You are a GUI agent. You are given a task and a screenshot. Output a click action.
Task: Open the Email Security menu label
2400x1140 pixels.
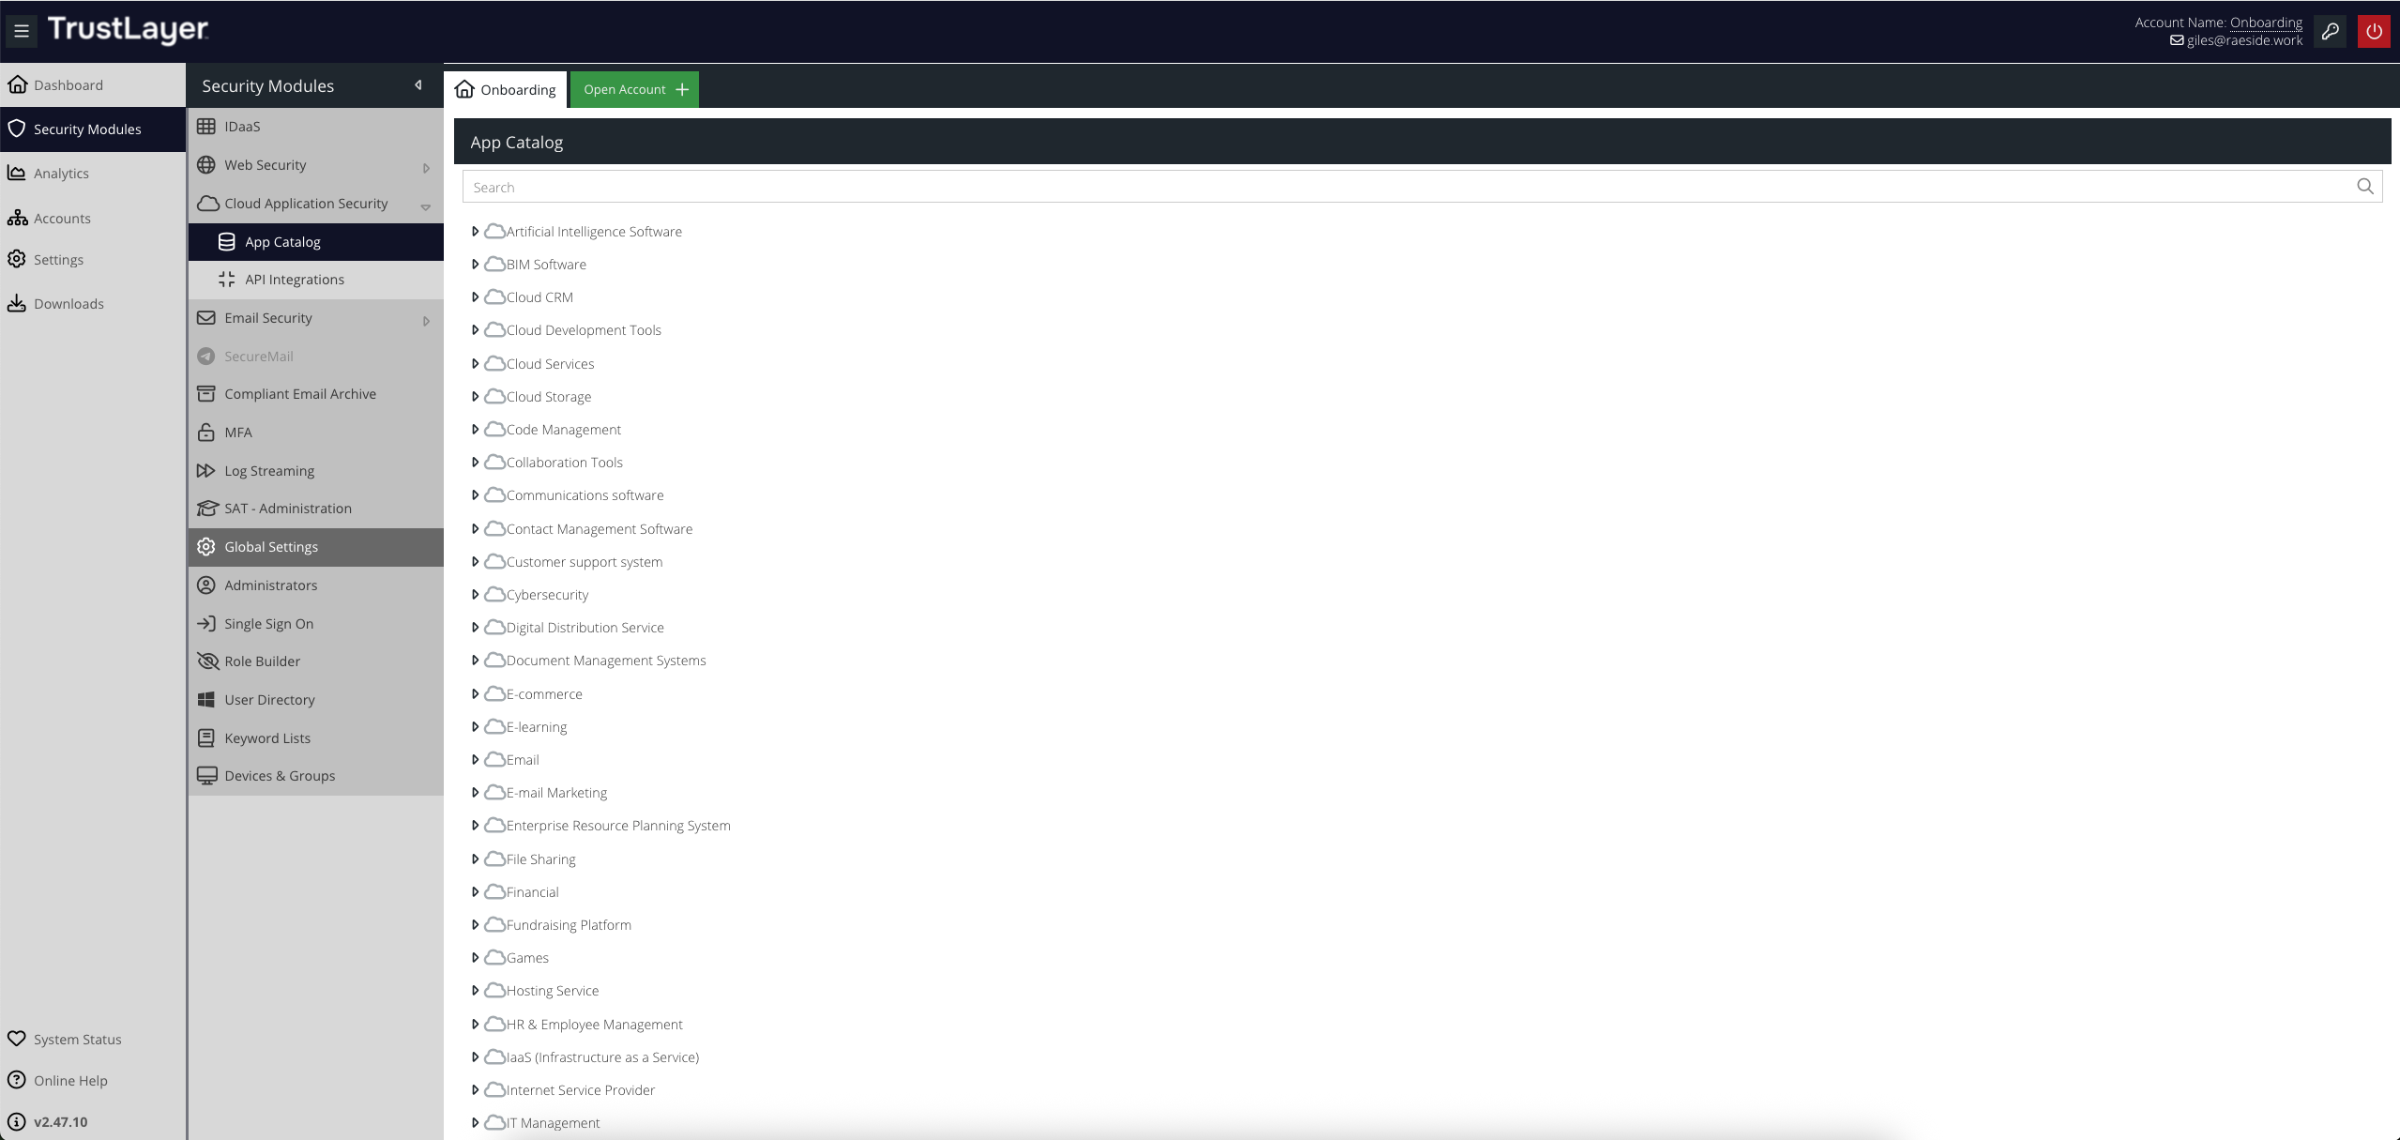point(268,318)
